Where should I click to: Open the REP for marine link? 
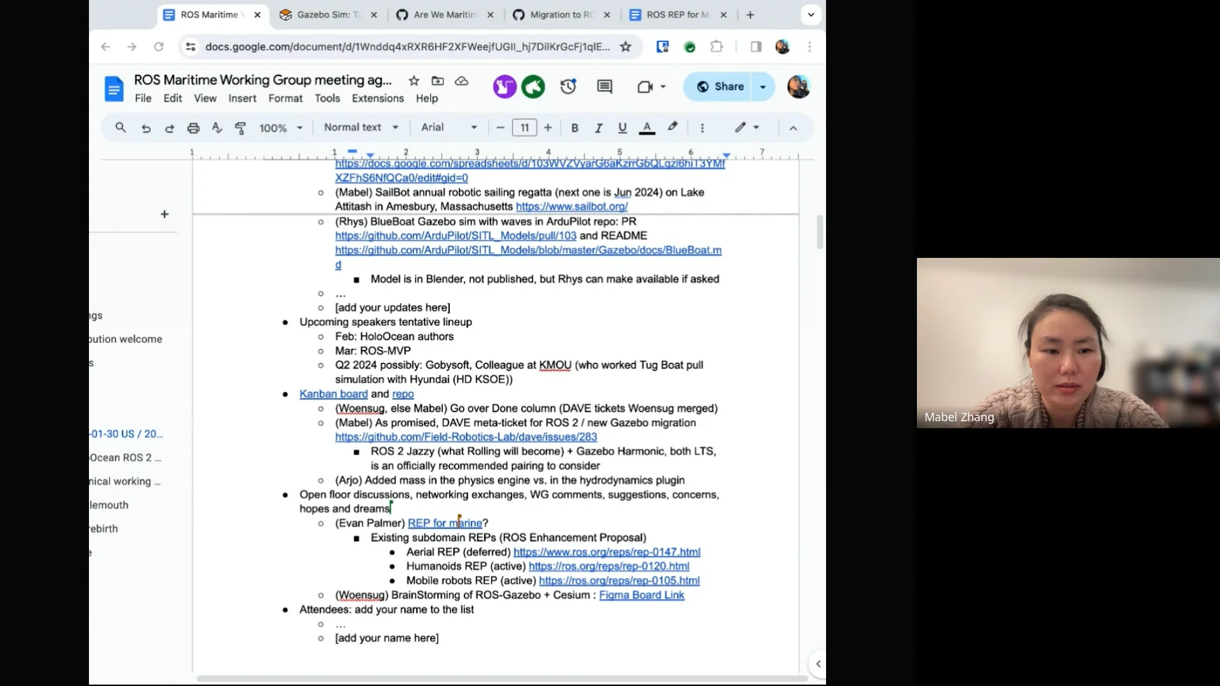click(x=445, y=523)
